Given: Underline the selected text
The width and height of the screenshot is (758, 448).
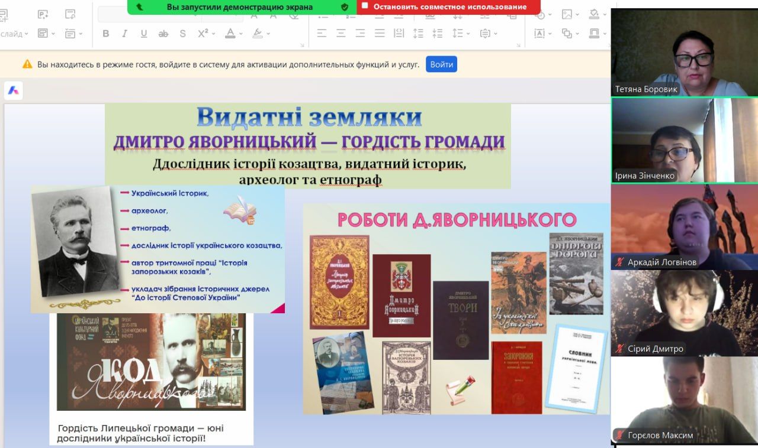Looking at the screenshot, I should (x=144, y=34).
